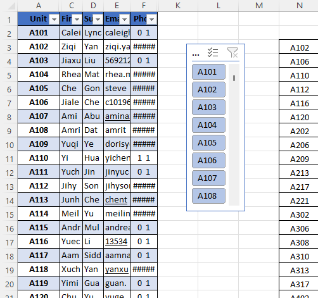Click surname cell 'Hua'
318x298 pixels.
point(93,158)
